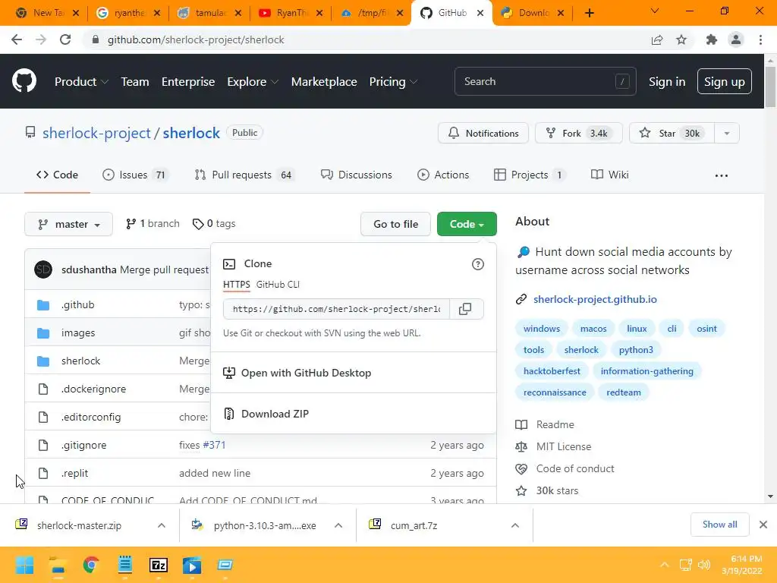
Task: Expand sherlock-master.zip download options
Action: tap(162, 525)
